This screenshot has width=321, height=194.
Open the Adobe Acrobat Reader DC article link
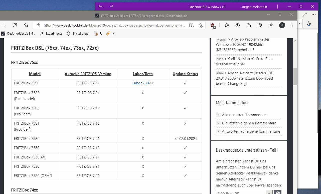(244, 78)
